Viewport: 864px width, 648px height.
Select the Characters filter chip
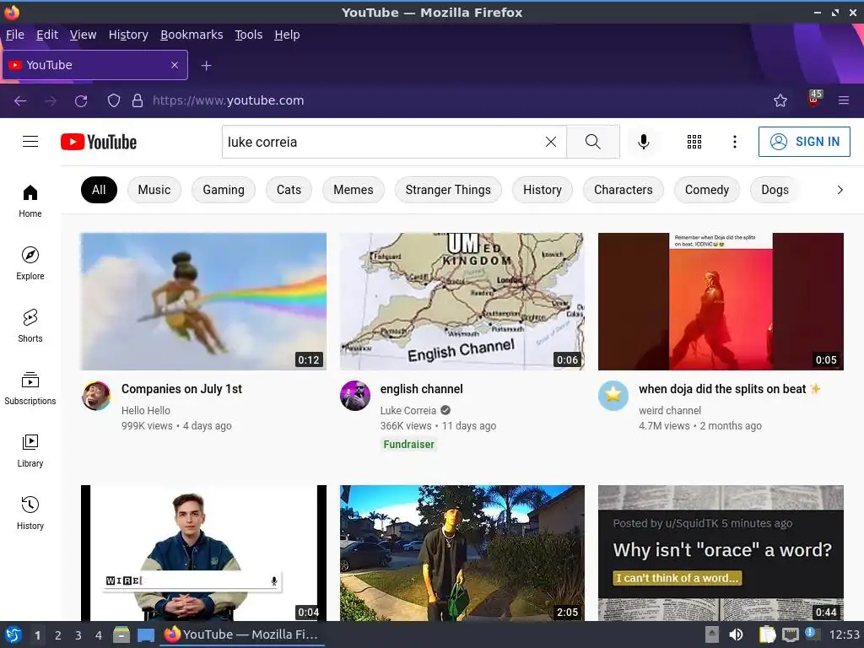[x=624, y=190]
